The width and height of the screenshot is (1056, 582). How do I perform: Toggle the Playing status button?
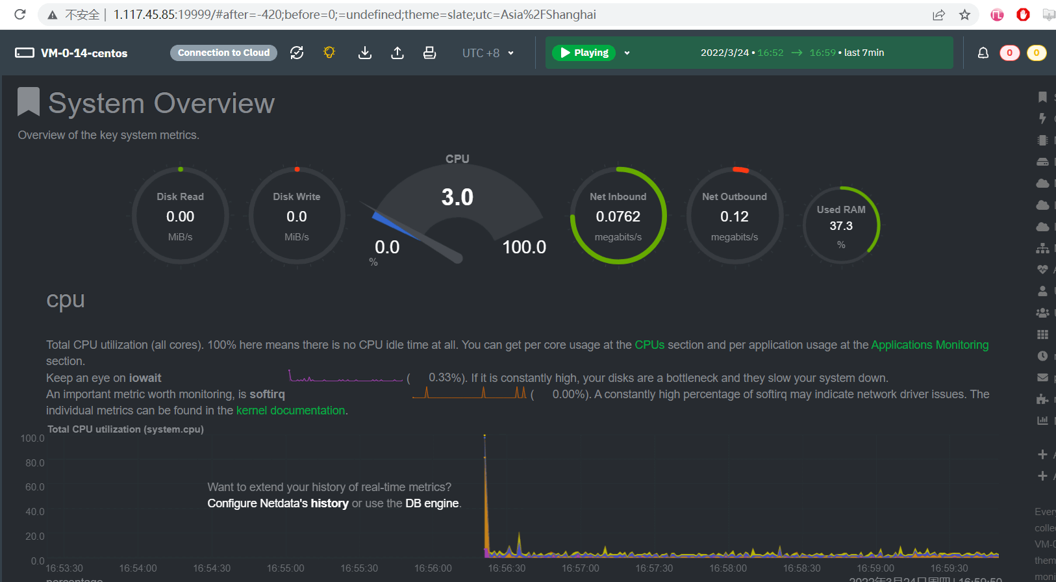click(x=584, y=53)
